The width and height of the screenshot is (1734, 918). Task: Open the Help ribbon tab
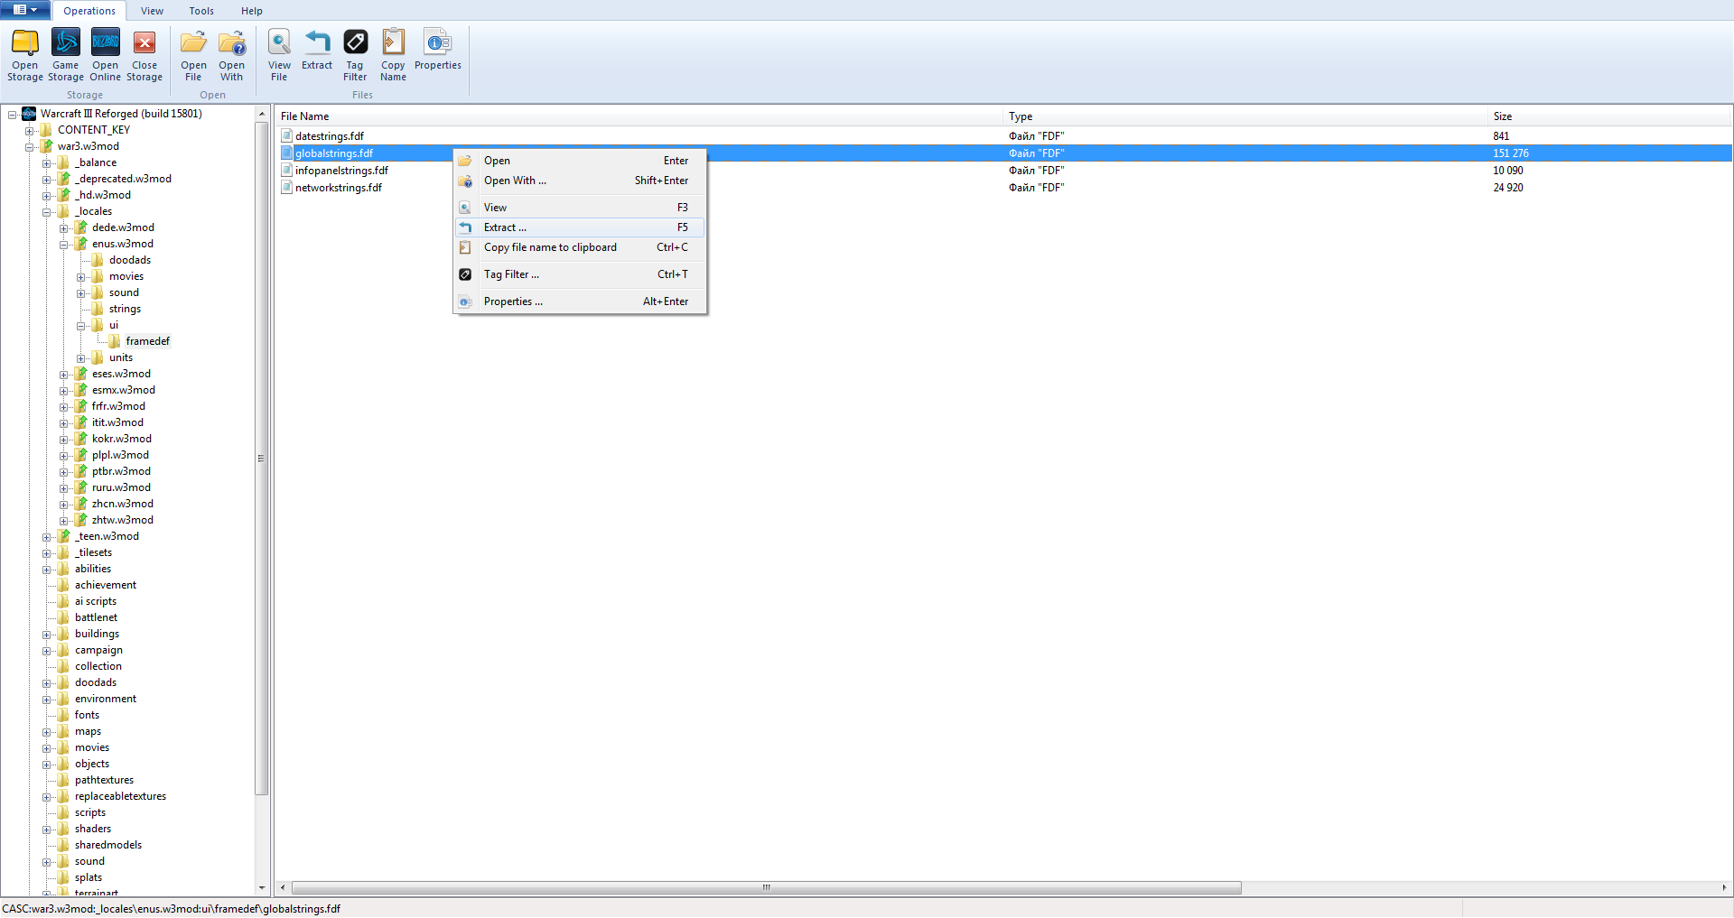[252, 11]
